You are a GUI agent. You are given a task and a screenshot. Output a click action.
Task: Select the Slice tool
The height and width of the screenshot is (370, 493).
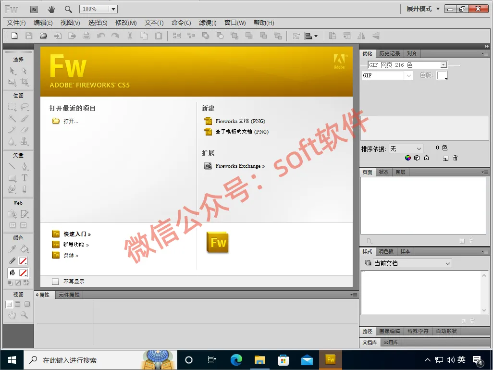pyautogui.click(x=24, y=214)
